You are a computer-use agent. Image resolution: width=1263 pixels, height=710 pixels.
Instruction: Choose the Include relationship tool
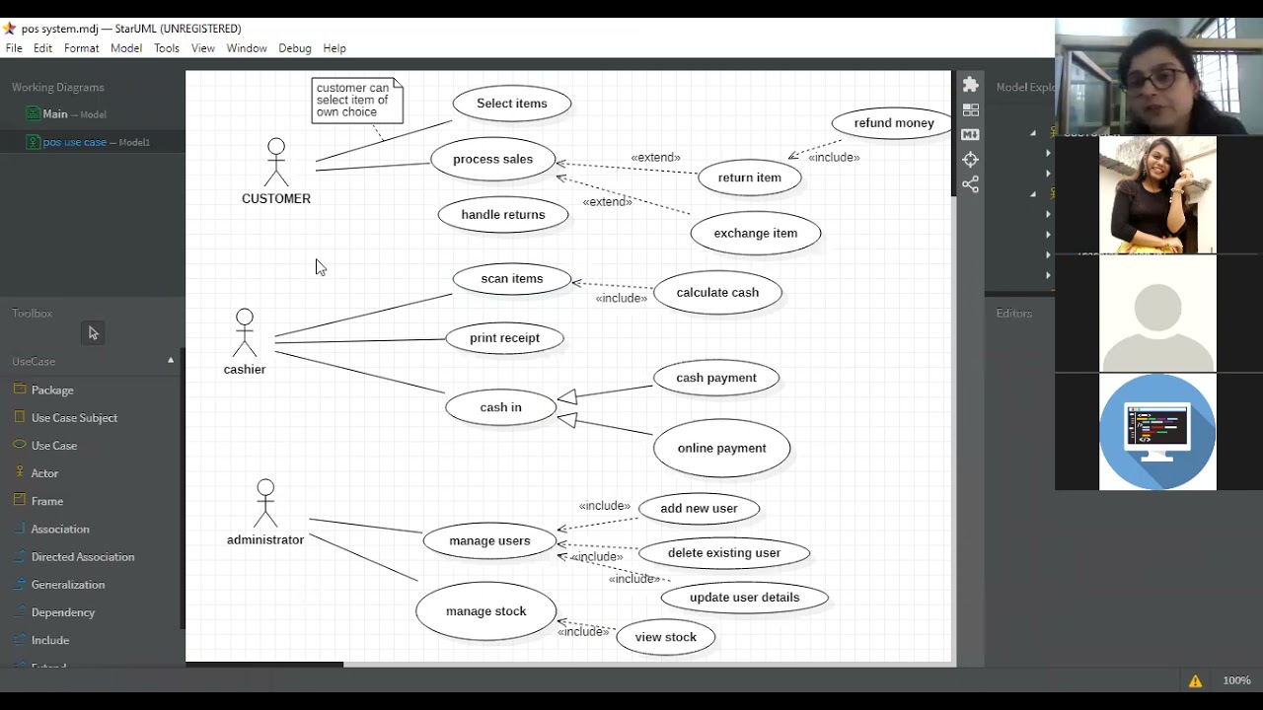click(49, 640)
